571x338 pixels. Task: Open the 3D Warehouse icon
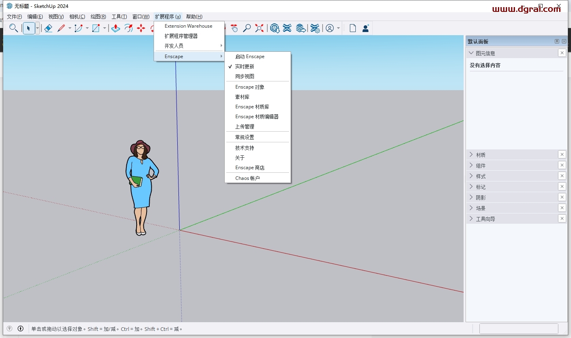pyautogui.click(x=275, y=28)
